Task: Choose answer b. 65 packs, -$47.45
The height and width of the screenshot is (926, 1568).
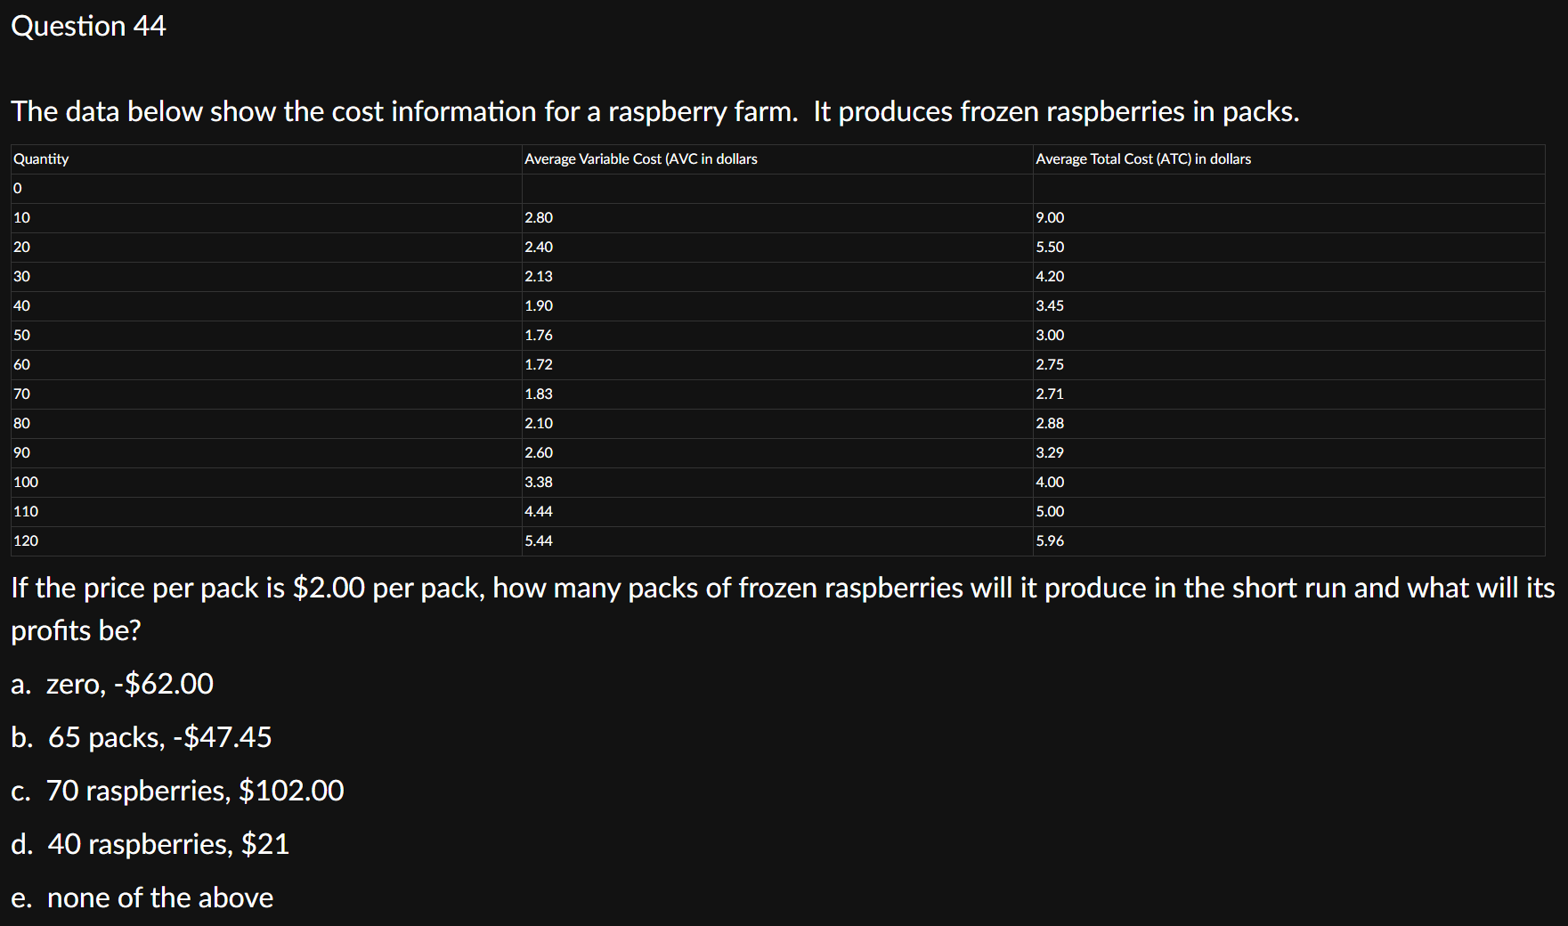Action: tap(142, 737)
